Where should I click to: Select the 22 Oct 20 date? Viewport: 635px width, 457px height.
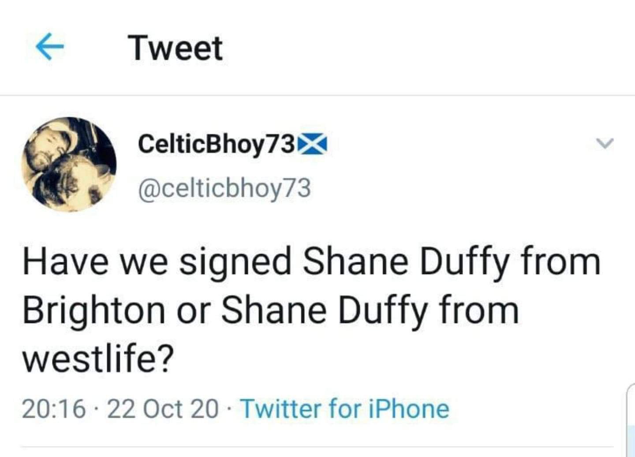163,409
